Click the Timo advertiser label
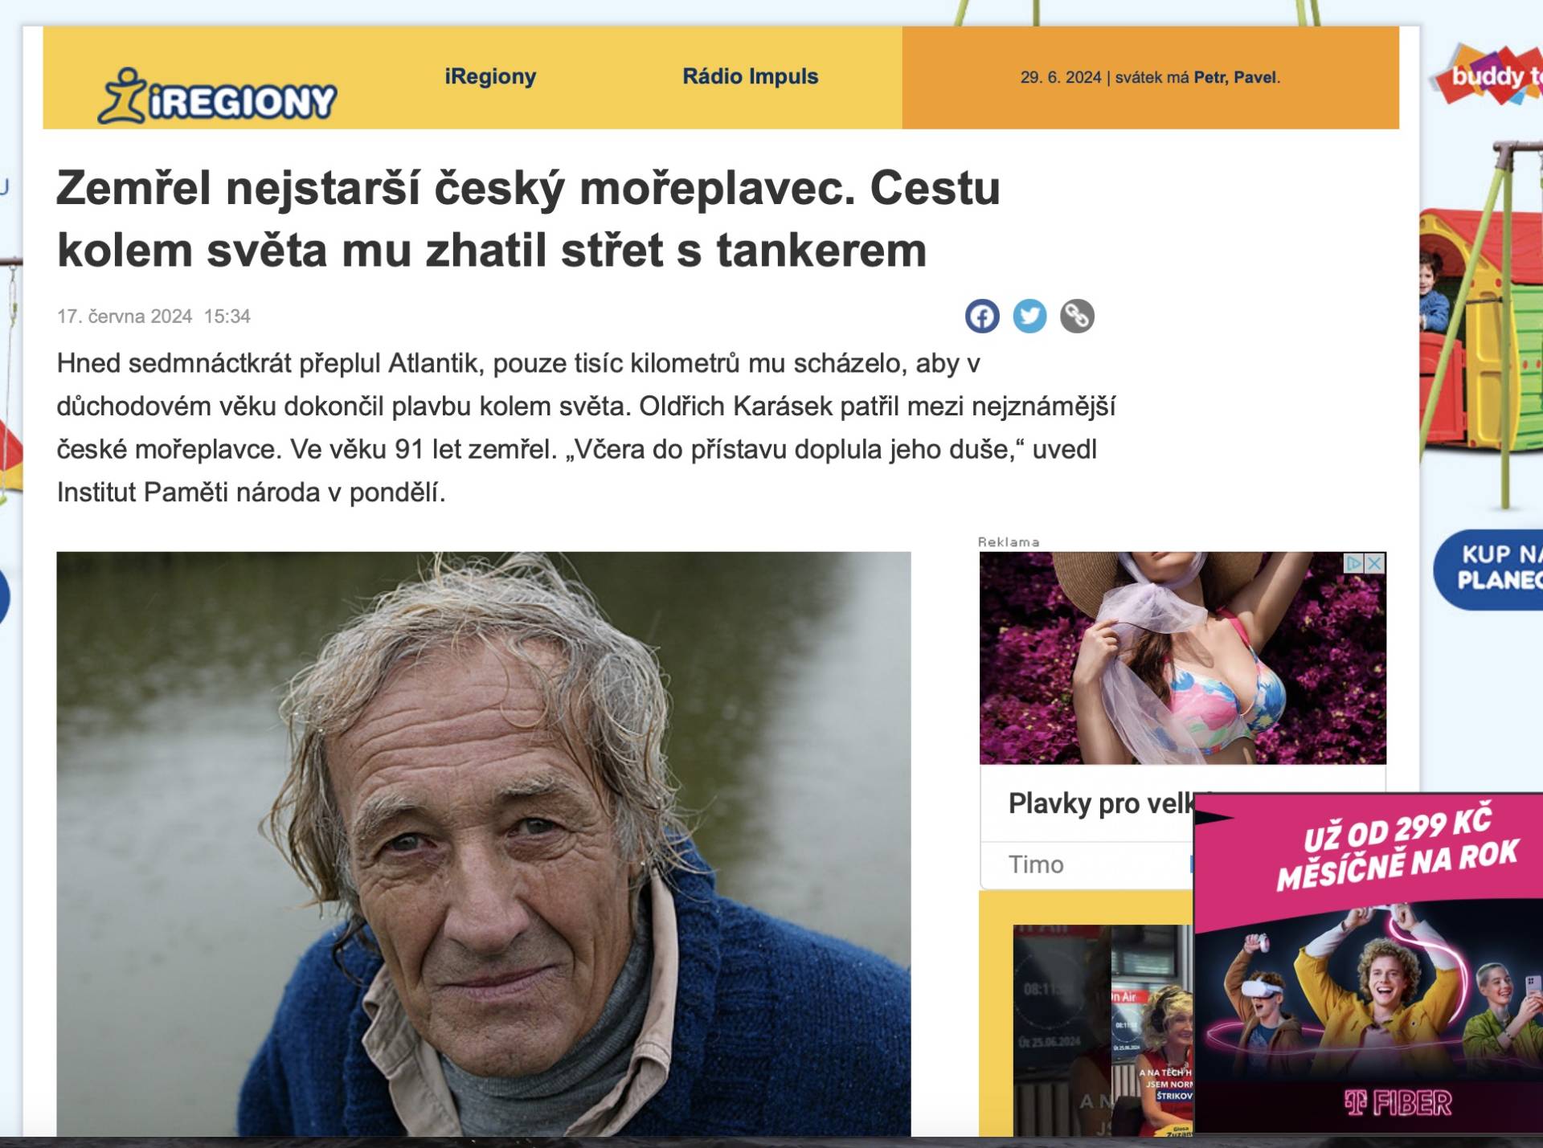The width and height of the screenshot is (1543, 1148). pos(1036,864)
